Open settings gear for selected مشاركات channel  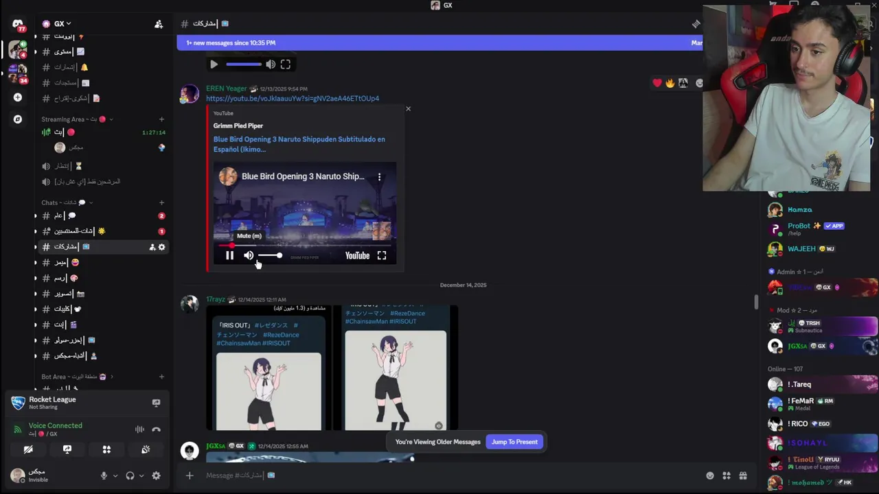[x=162, y=247]
